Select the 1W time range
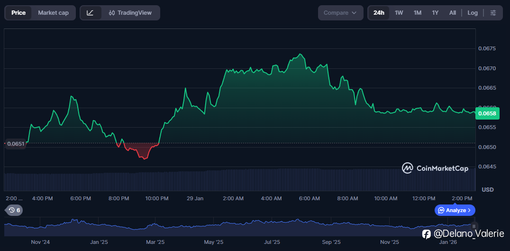Image resolution: width=510 pixels, height=251 pixels. pyautogui.click(x=399, y=13)
